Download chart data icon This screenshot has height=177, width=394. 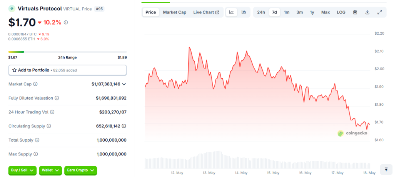tap(367, 12)
